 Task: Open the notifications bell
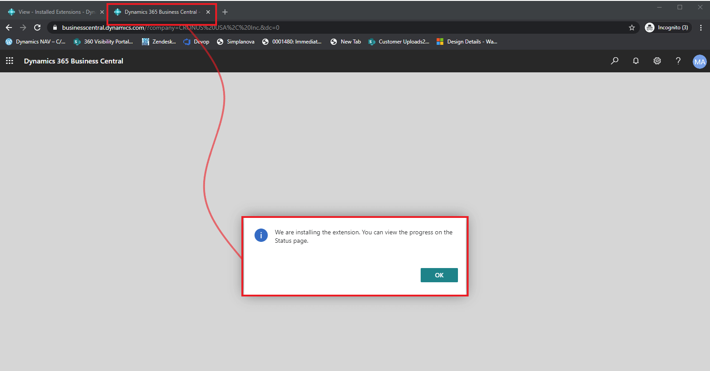(x=636, y=61)
